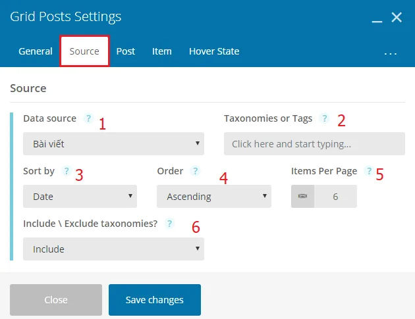
Task: Open the Order Ascending dropdown
Action: coord(213,196)
